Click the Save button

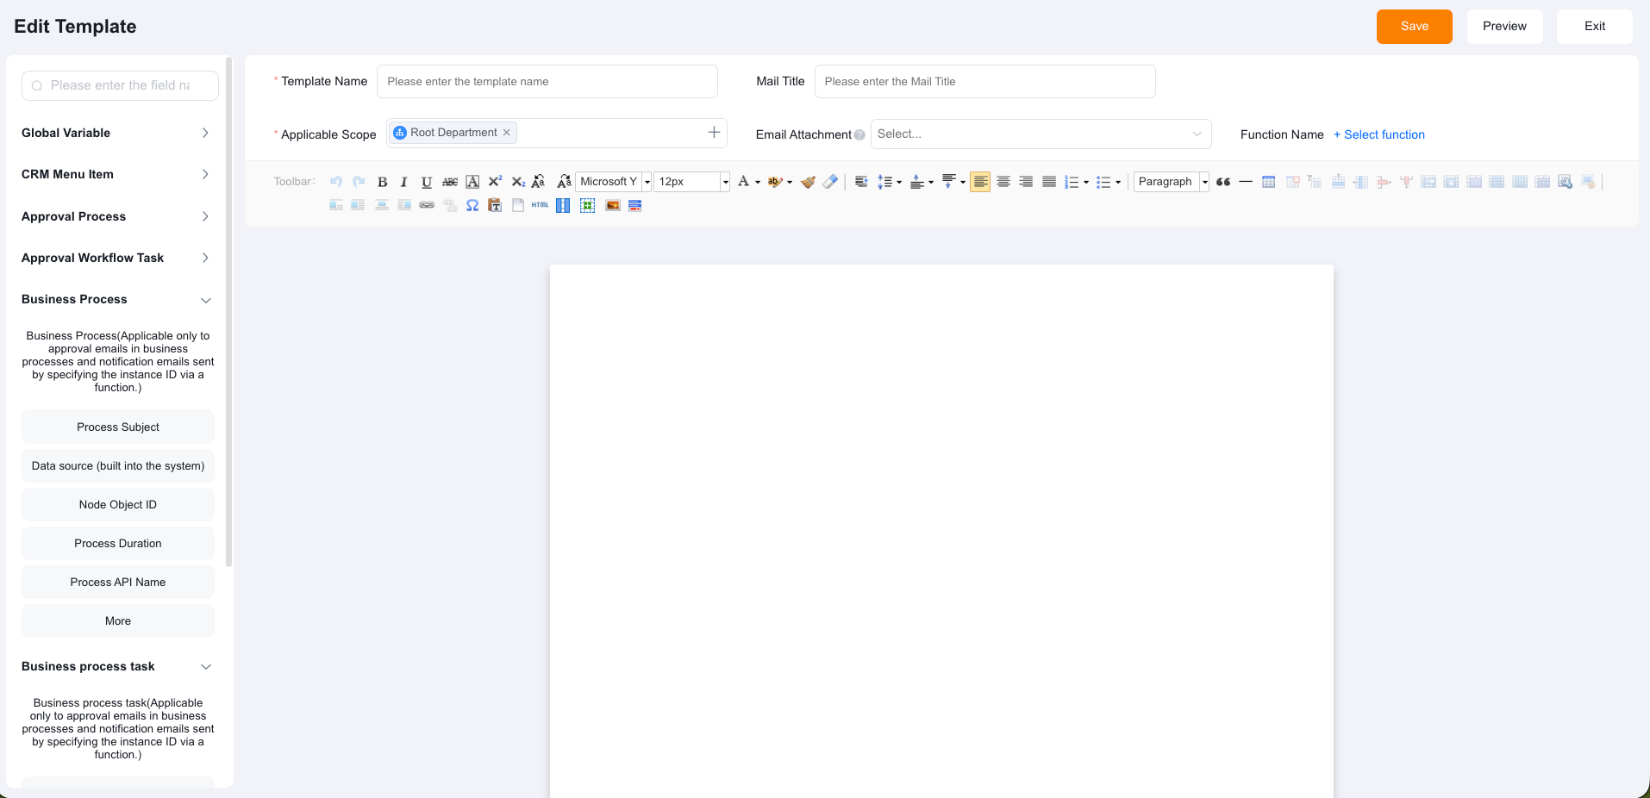pyautogui.click(x=1414, y=26)
